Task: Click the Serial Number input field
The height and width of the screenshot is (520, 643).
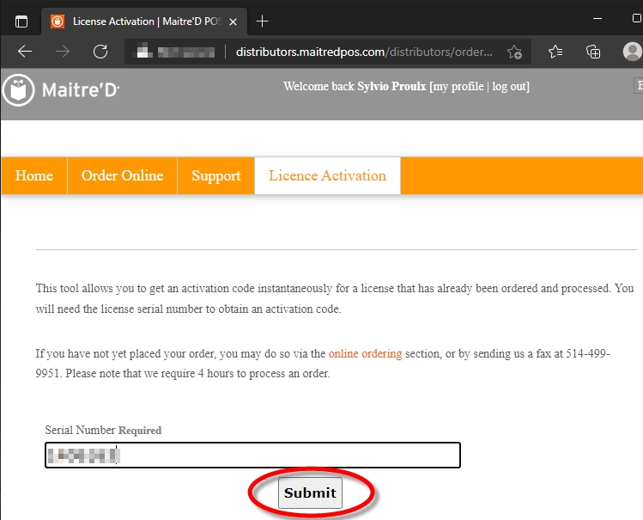Action: pyautogui.click(x=252, y=456)
